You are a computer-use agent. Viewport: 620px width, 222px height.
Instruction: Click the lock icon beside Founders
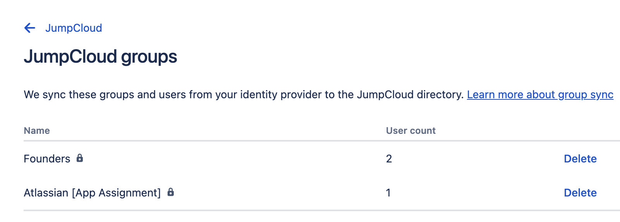coord(80,158)
